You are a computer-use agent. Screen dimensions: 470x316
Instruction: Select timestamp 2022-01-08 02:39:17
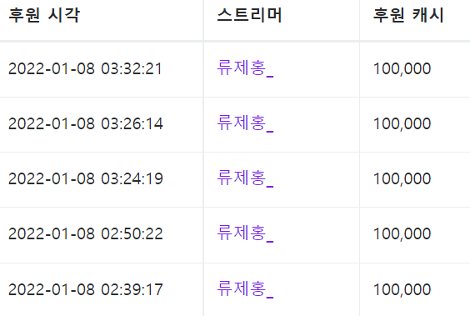86,289
